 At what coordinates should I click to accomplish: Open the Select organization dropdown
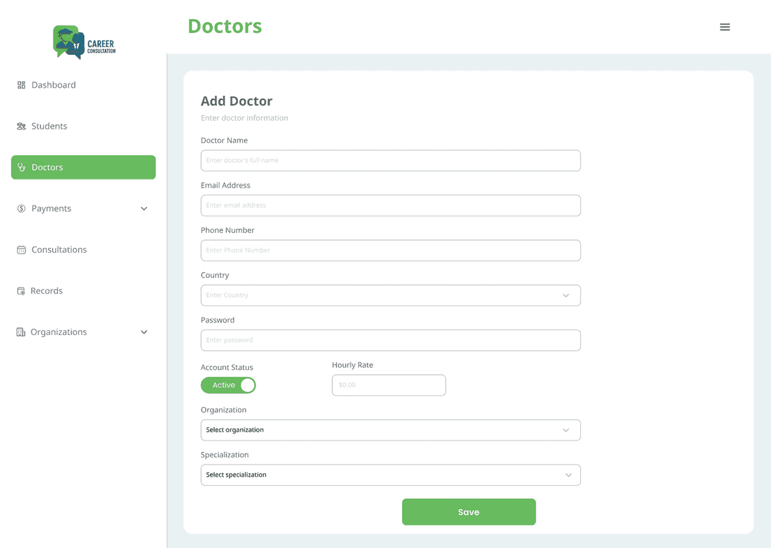pyautogui.click(x=390, y=430)
